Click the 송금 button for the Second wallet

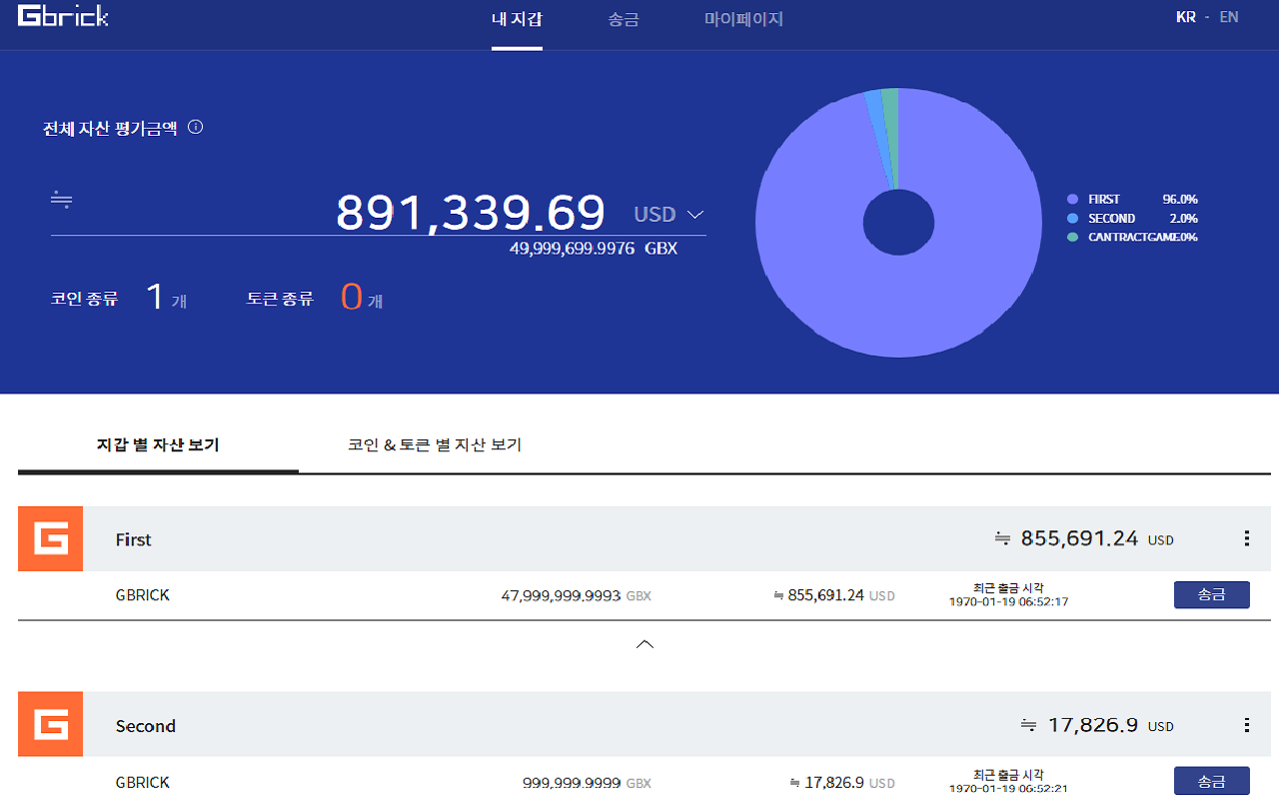pyautogui.click(x=1211, y=780)
